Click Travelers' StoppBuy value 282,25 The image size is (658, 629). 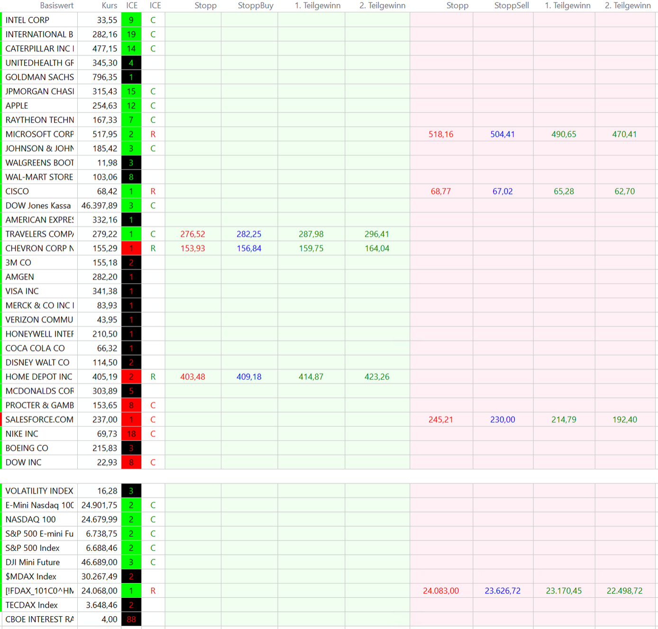click(x=249, y=234)
